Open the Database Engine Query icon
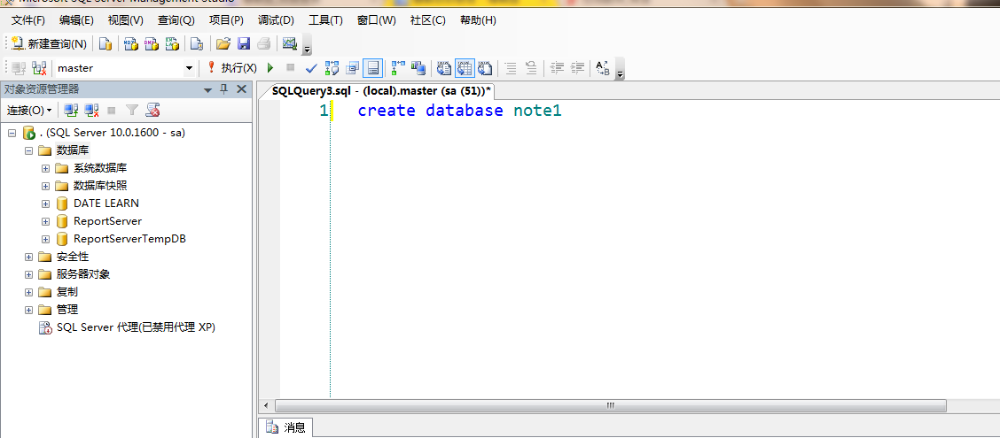The width and height of the screenshot is (1000, 438). coord(105,44)
